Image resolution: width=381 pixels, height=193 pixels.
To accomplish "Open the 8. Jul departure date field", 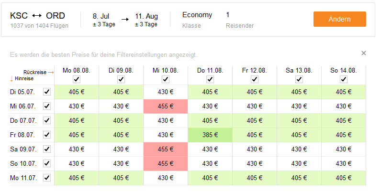I will tap(104, 20).
